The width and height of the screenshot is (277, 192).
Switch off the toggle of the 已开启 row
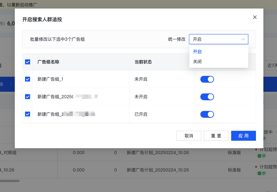207,114
